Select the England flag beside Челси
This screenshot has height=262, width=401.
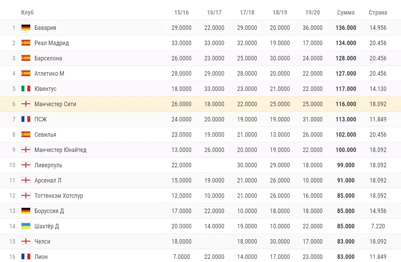click(x=26, y=241)
